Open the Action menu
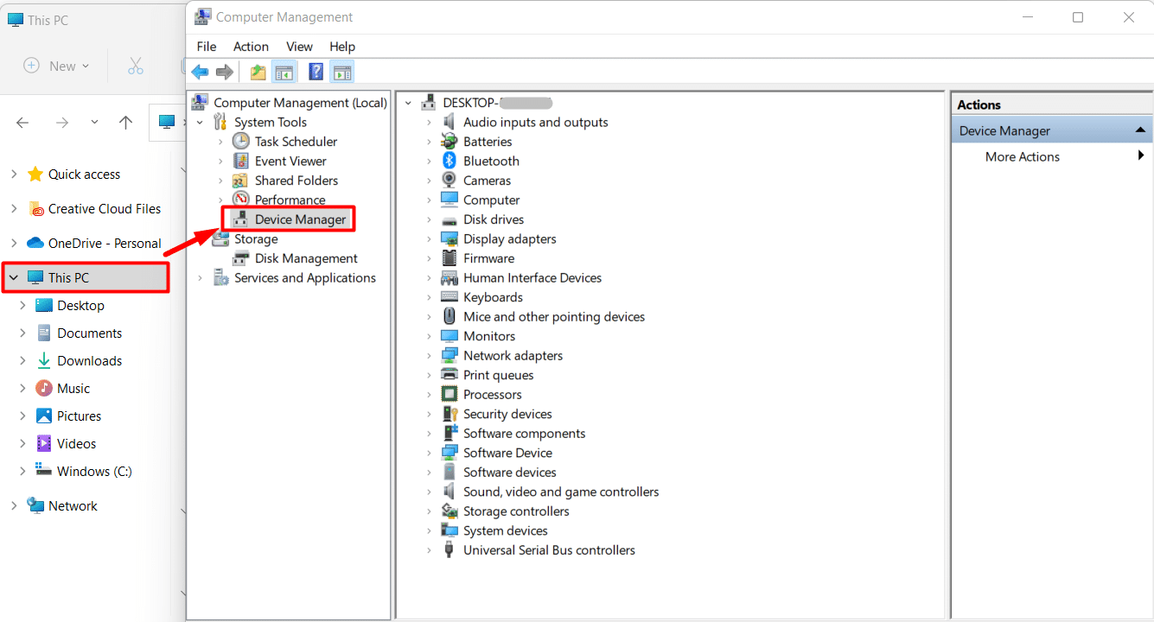The width and height of the screenshot is (1154, 622). click(251, 47)
